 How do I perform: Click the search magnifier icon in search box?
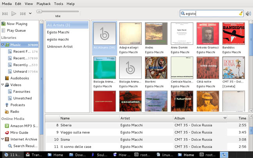point(183,14)
